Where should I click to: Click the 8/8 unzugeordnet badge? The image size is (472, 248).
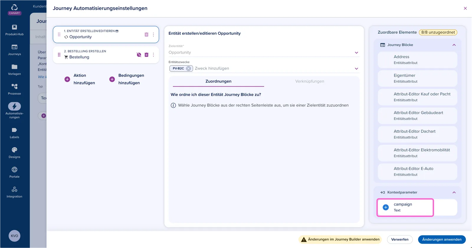tap(438, 32)
